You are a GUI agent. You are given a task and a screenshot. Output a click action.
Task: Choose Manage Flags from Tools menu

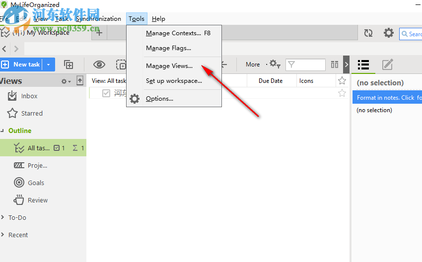click(x=174, y=48)
